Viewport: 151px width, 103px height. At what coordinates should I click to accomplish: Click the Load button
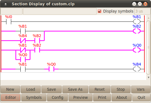tap(31, 89)
